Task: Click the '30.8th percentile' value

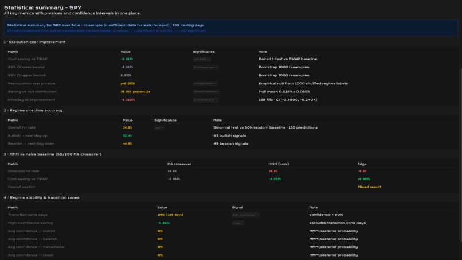Action: pyautogui.click(x=135, y=92)
